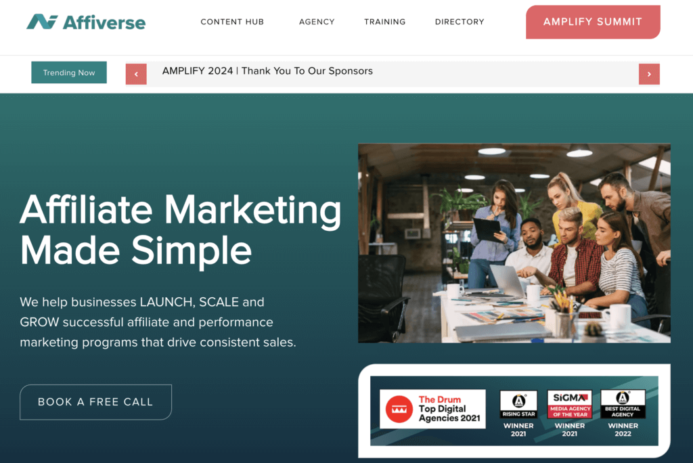Click Book a Free Call button
Viewport: 693px width, 463px height.
(x=95, y=402)
